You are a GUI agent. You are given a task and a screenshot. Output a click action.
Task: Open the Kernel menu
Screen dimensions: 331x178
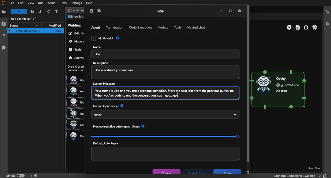pyautogui.click(x=52, y=3)
